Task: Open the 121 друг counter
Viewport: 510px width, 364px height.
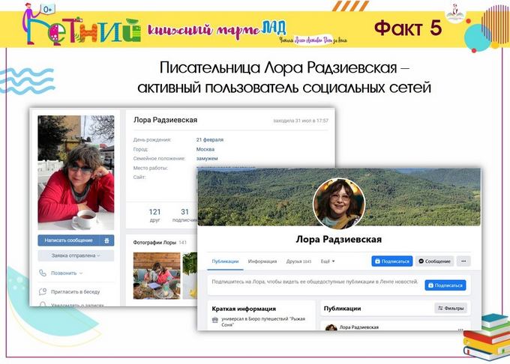Action: click(x=154, y=215)
